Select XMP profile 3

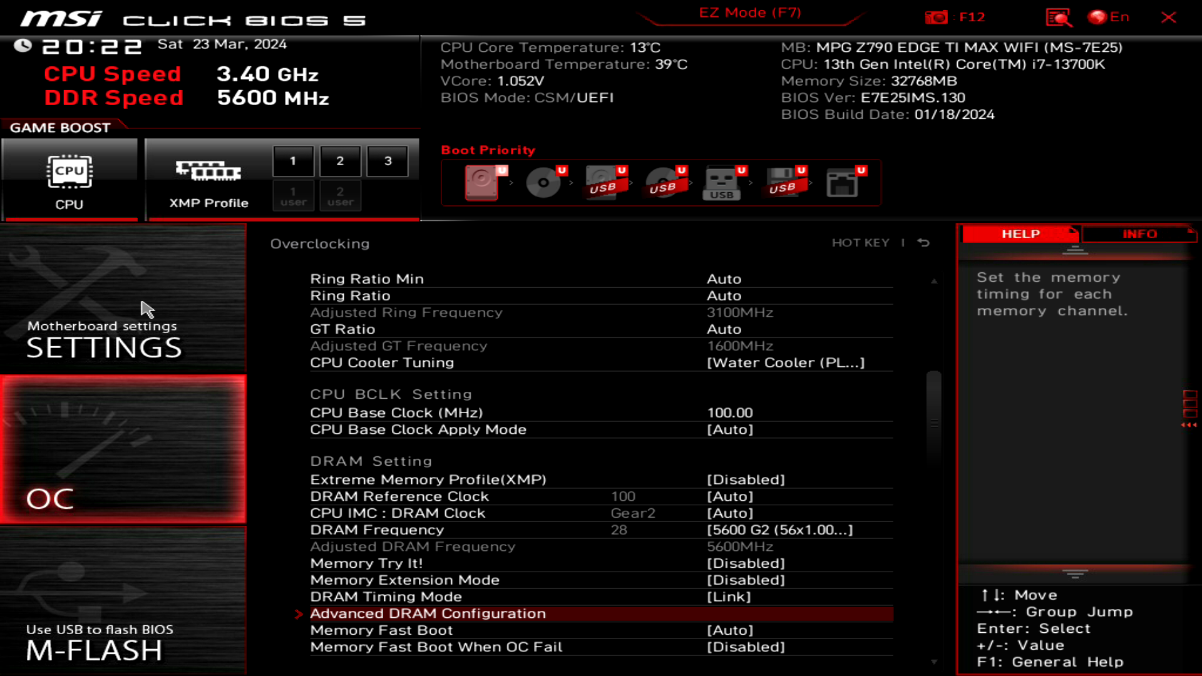pyautogui.click(x=388, y=161)
